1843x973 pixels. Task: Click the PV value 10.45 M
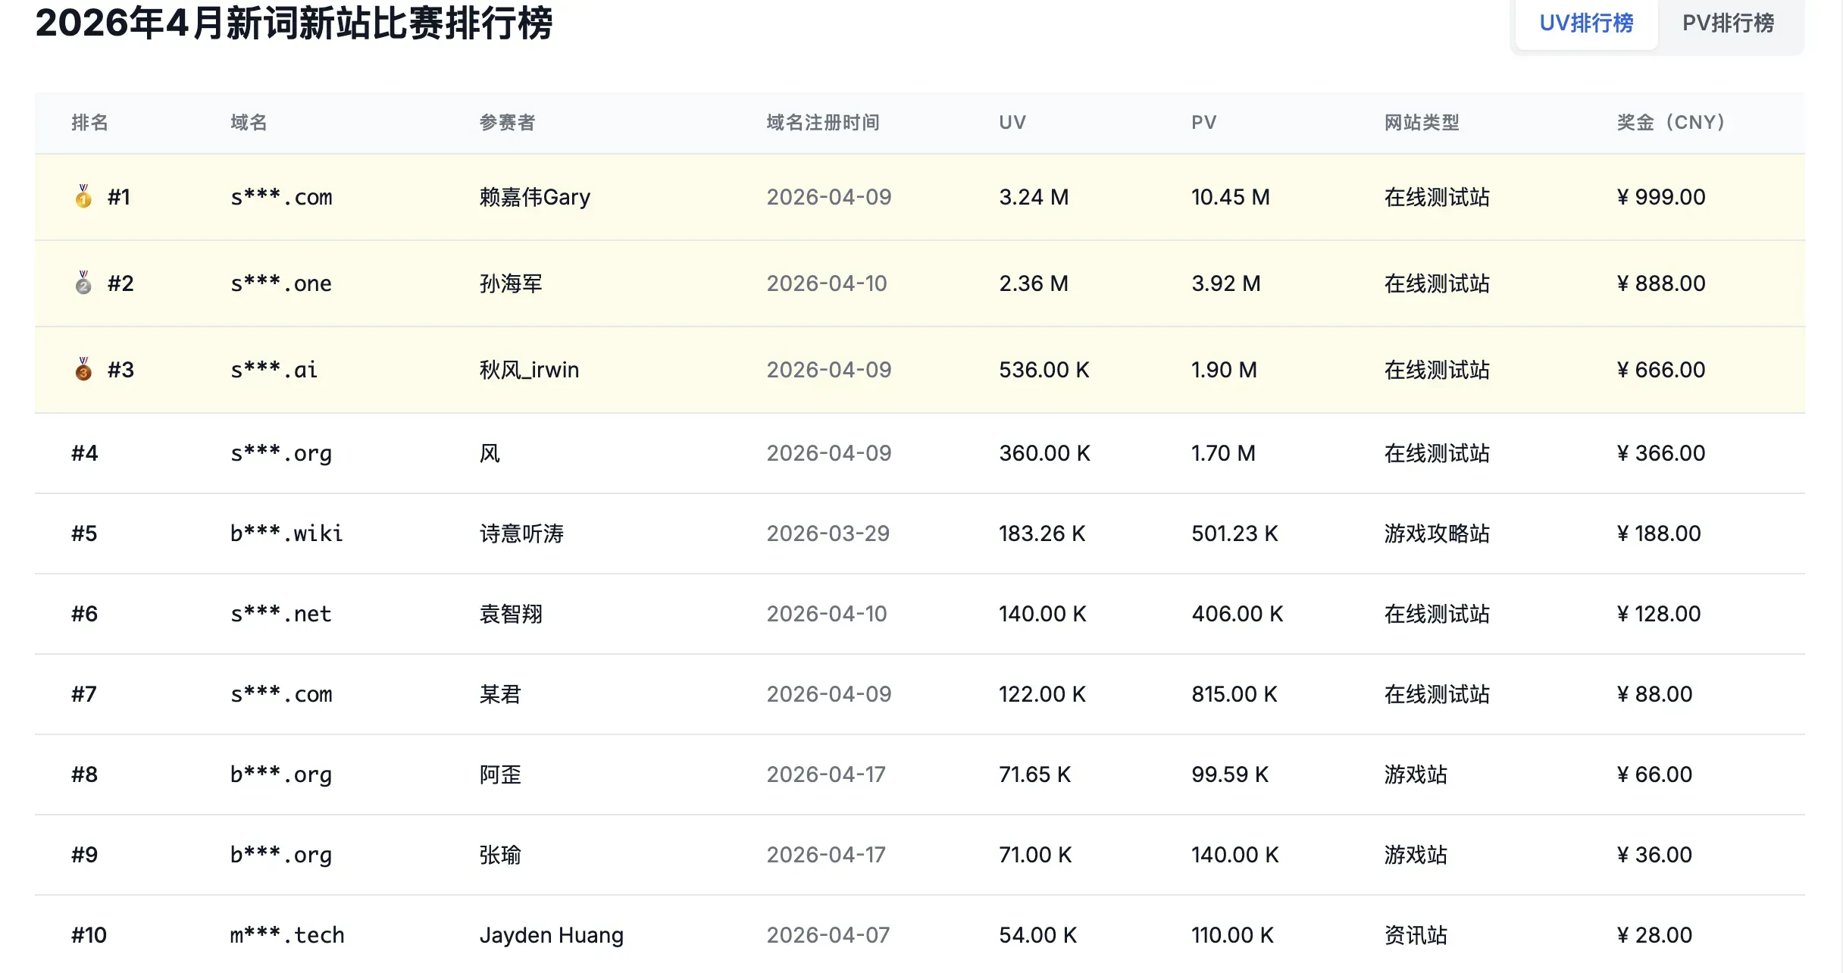(x=1231, y=197)
